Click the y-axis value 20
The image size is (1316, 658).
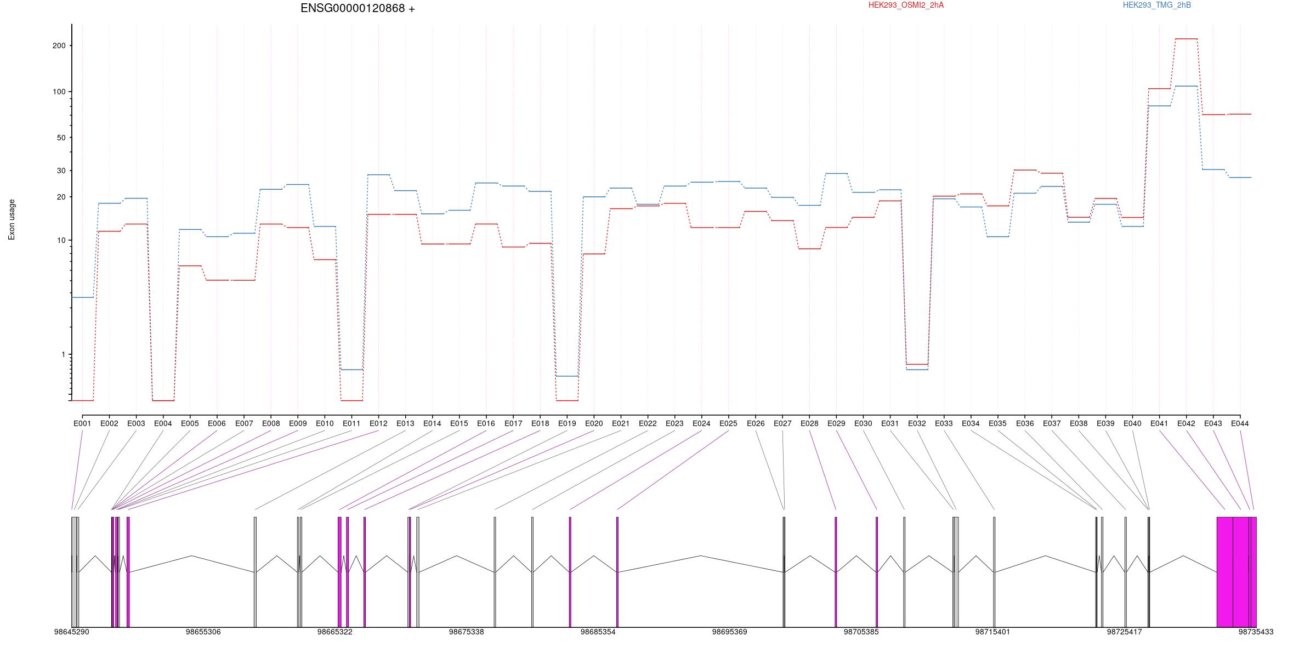click(x=61, y=197)
